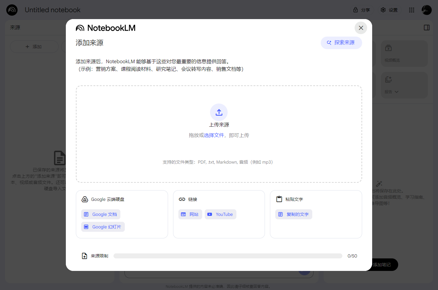The height and width of the screenshot is (290, 438).
Task: Click the 粘贴文字 clipboard icon
Action: click(x=279, y=199)
